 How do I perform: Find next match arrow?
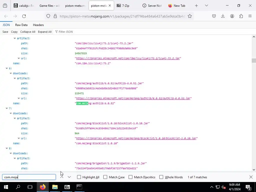pyautogui.click(x=69, y=177)
